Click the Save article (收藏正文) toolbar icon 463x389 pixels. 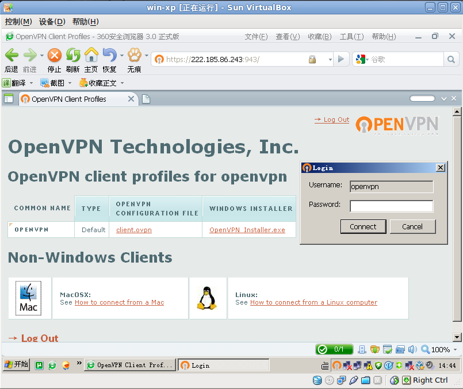tap(83, 83)
